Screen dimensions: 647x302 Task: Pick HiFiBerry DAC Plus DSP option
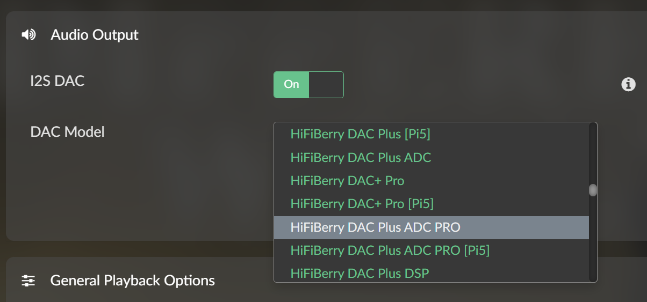[x=360, y=274]
